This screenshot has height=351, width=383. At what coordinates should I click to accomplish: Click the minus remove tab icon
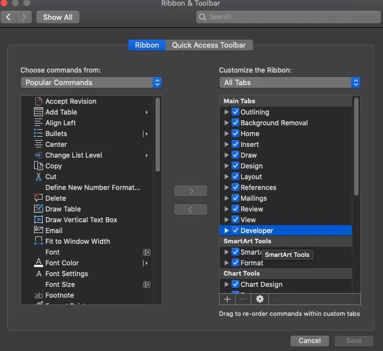(x=243, y=299)
